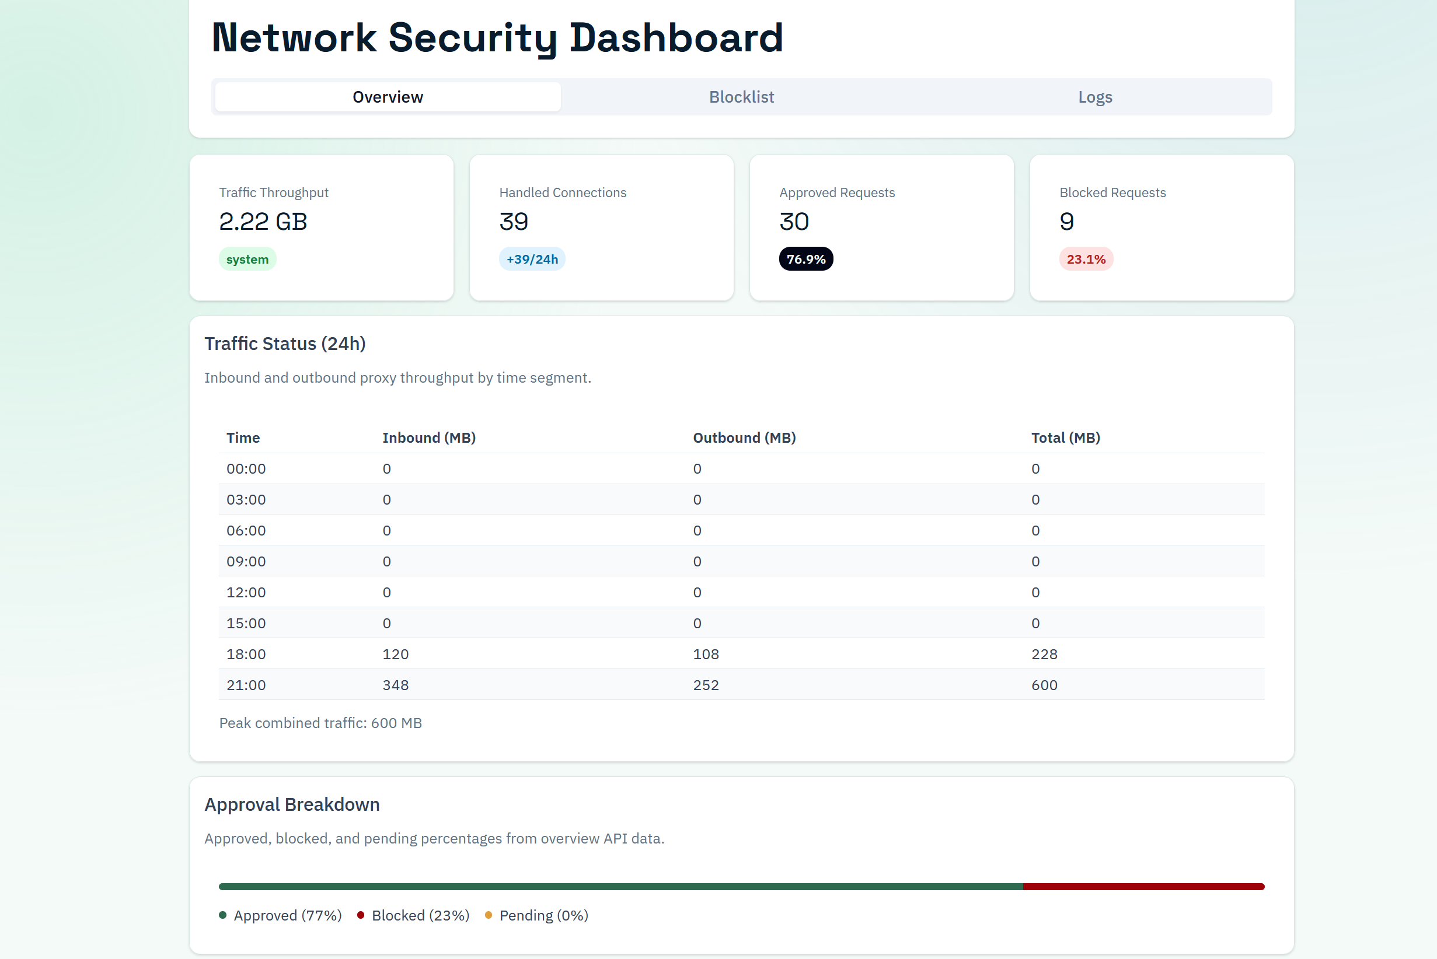
Task: Click the 23.1% blocked badge
Action: coord(1086,259)
